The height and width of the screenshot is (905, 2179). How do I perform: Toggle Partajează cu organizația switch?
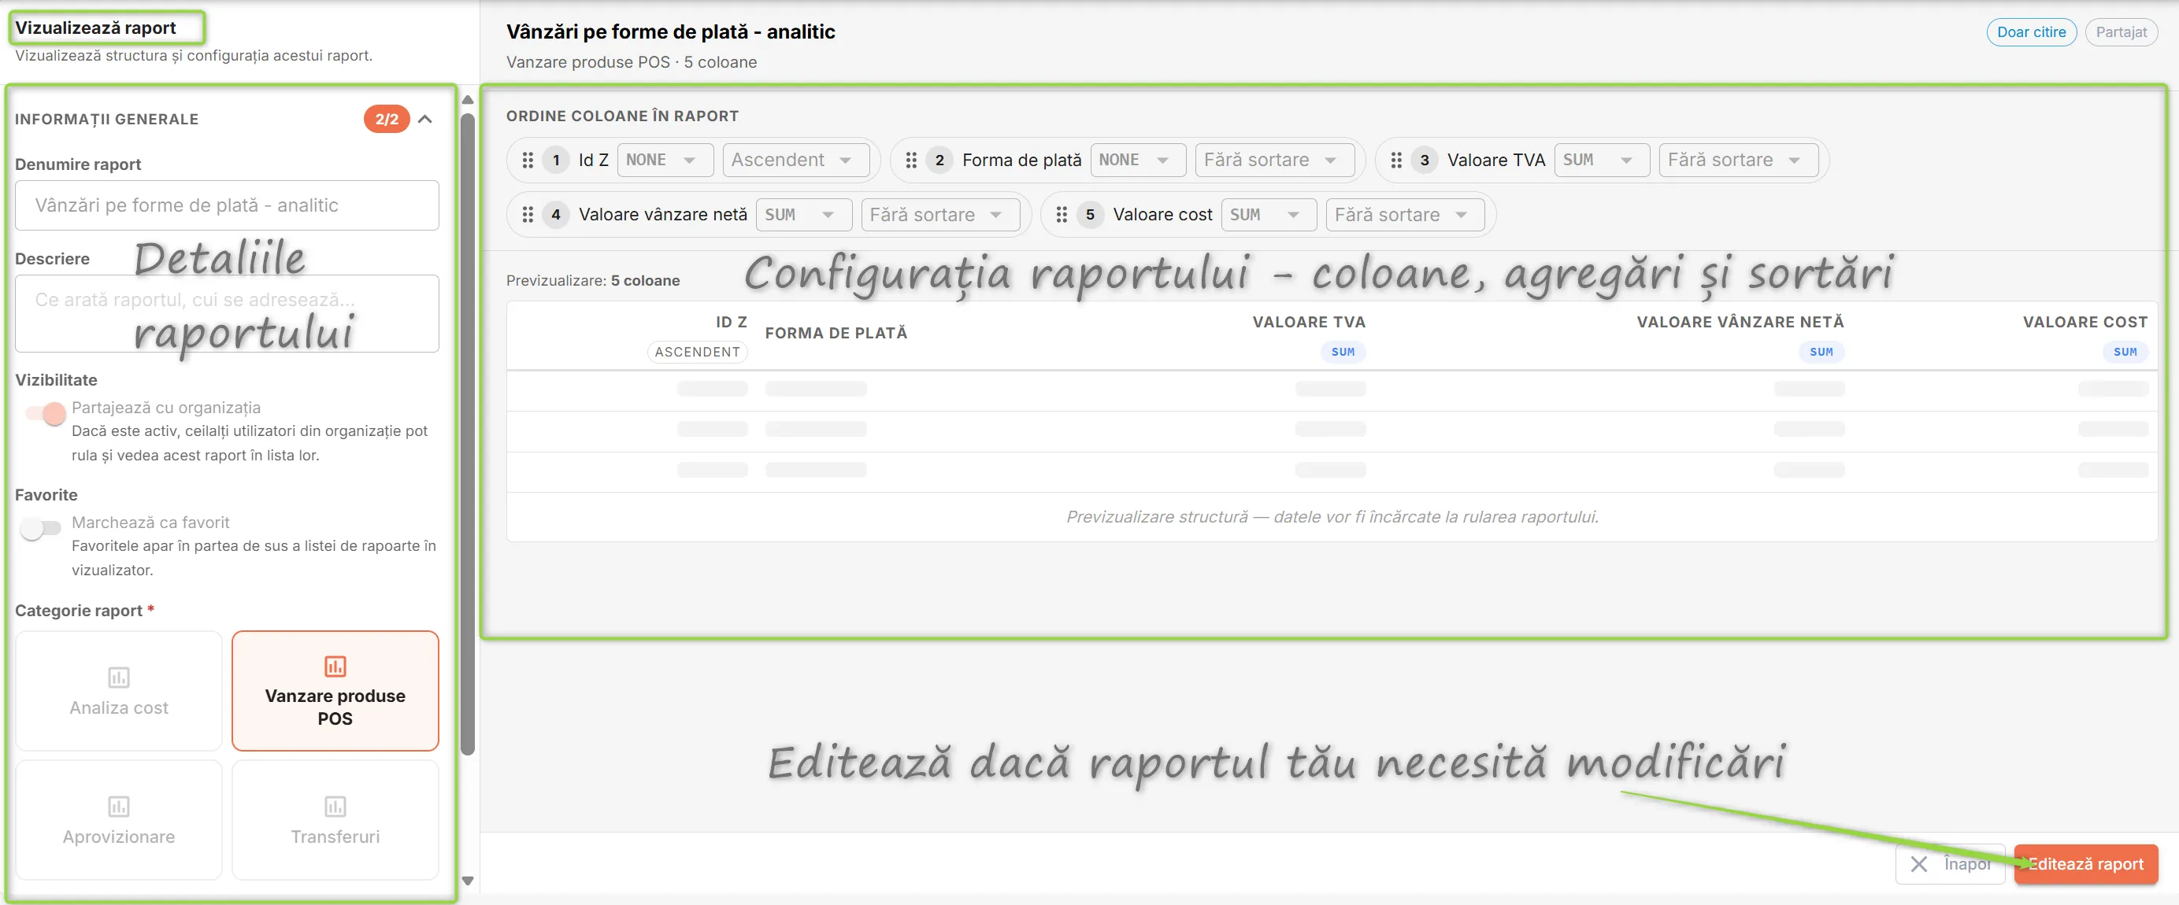pos(44,413)
